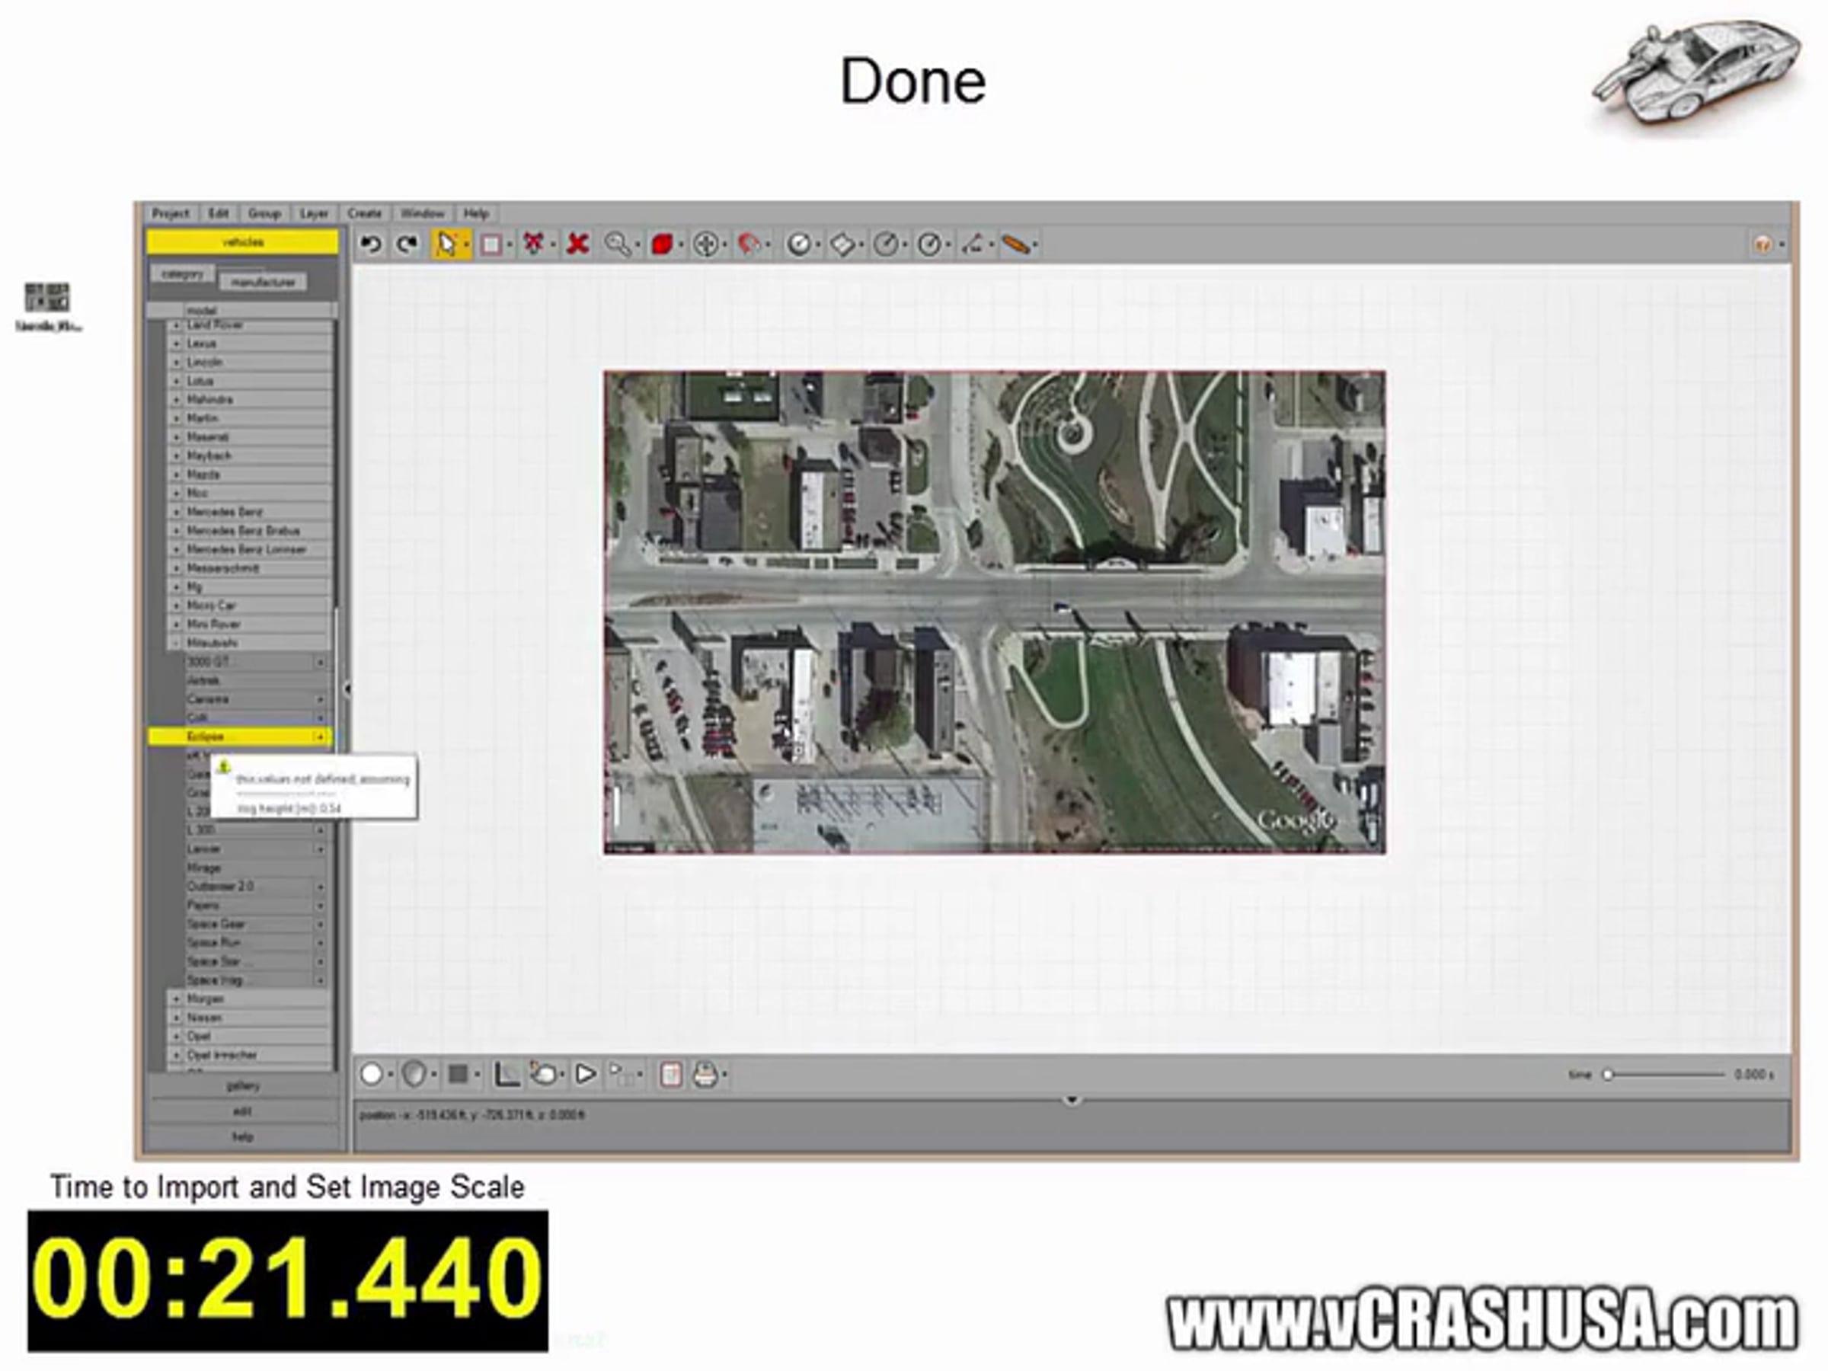
Task: Start simulation with the play button
Action: [x=586, y=1074]
